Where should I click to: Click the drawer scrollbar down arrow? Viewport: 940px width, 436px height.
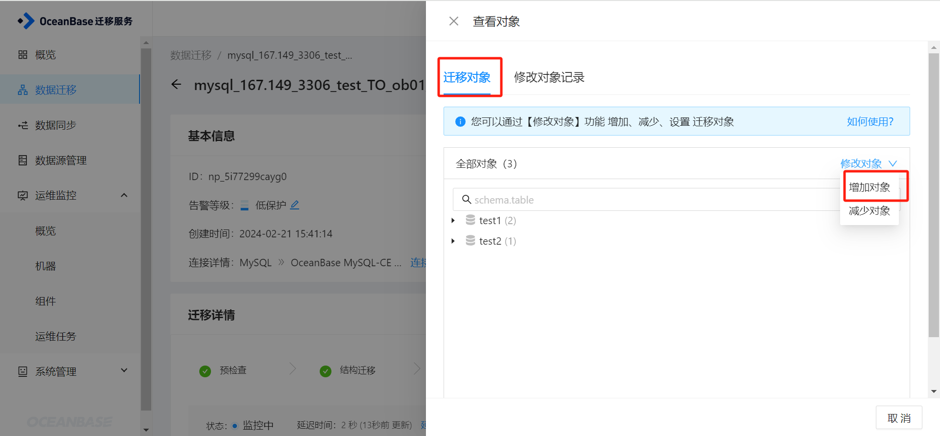tap(934, 391)
